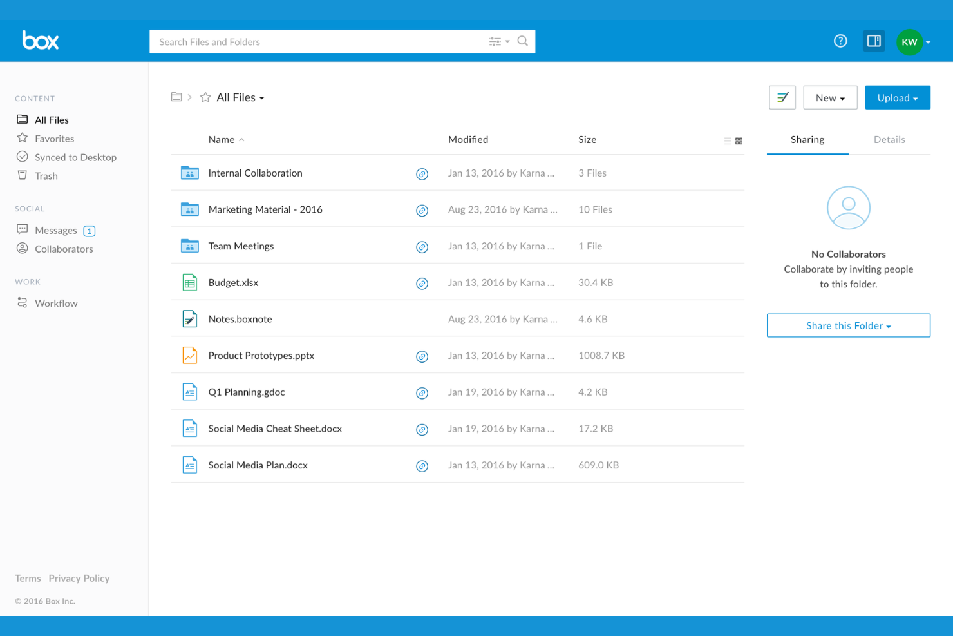This screenshot has width=953, height=636.
Task: Click the quick note pencil icon beside New
Action: click(x=782, y=97)
